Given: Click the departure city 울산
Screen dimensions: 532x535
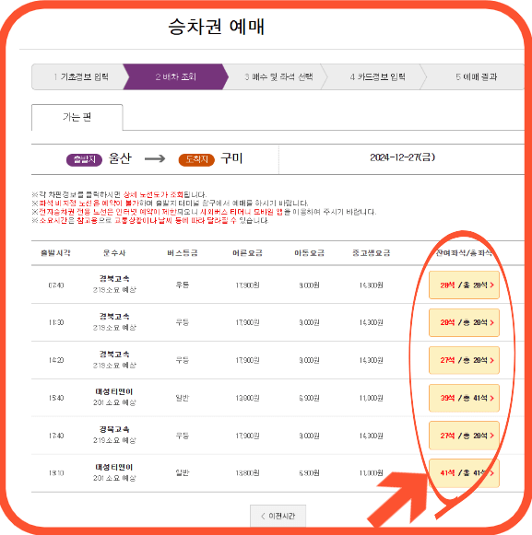Looking at the screenshot, I should pos(120,158).
